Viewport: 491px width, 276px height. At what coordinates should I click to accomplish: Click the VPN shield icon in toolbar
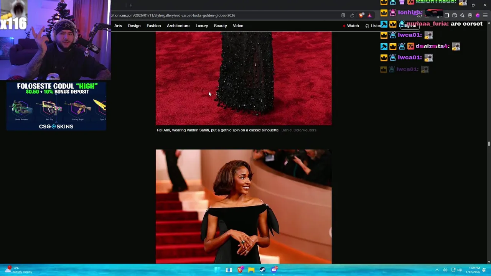coord(470,15)
